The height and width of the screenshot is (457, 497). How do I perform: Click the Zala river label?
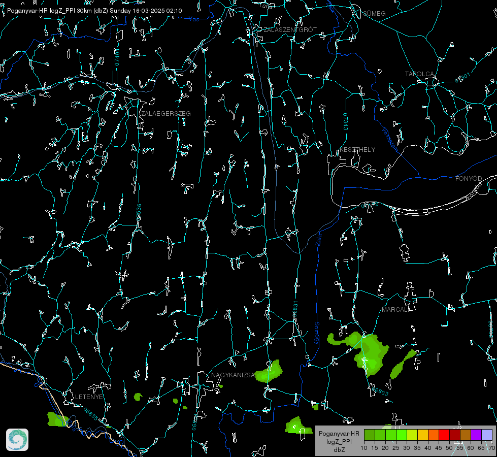click(318, 239)
